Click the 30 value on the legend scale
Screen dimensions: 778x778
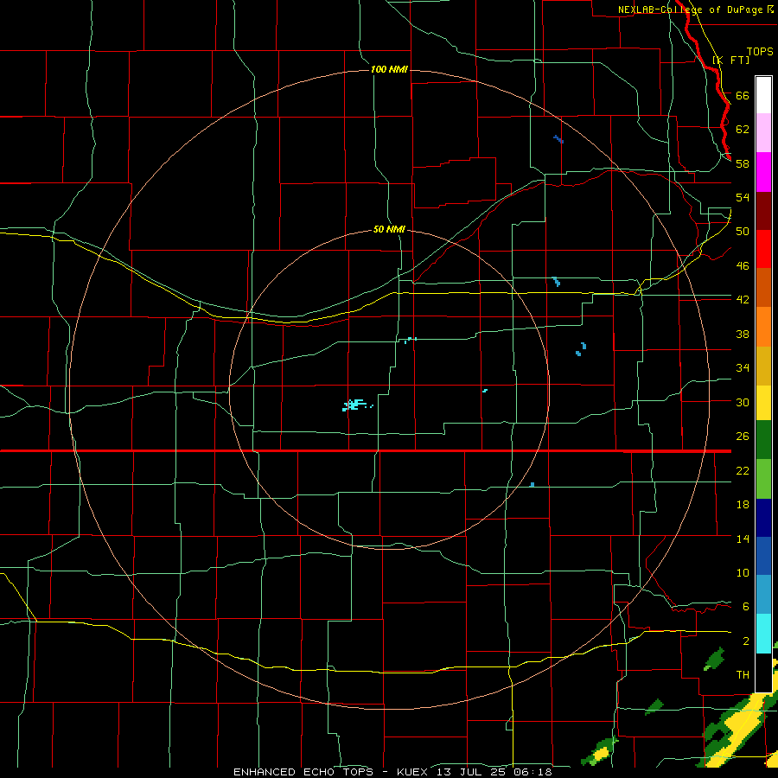(743, 402)
